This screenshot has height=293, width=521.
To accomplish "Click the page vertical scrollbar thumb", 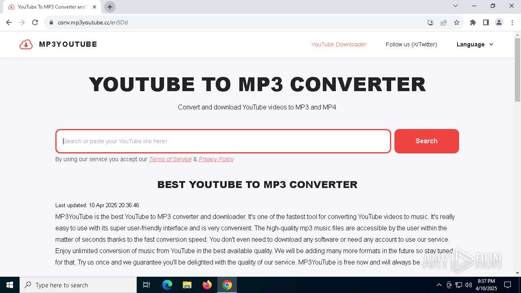I will pos(517,69).
